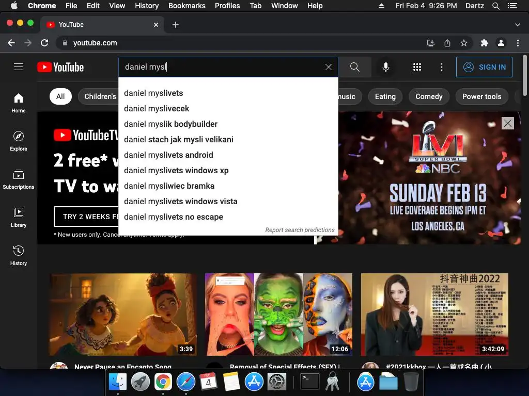The height and width of the screenshot is (396, 529).
Task: Go to Home in sidebar
Action: [19, 103]
